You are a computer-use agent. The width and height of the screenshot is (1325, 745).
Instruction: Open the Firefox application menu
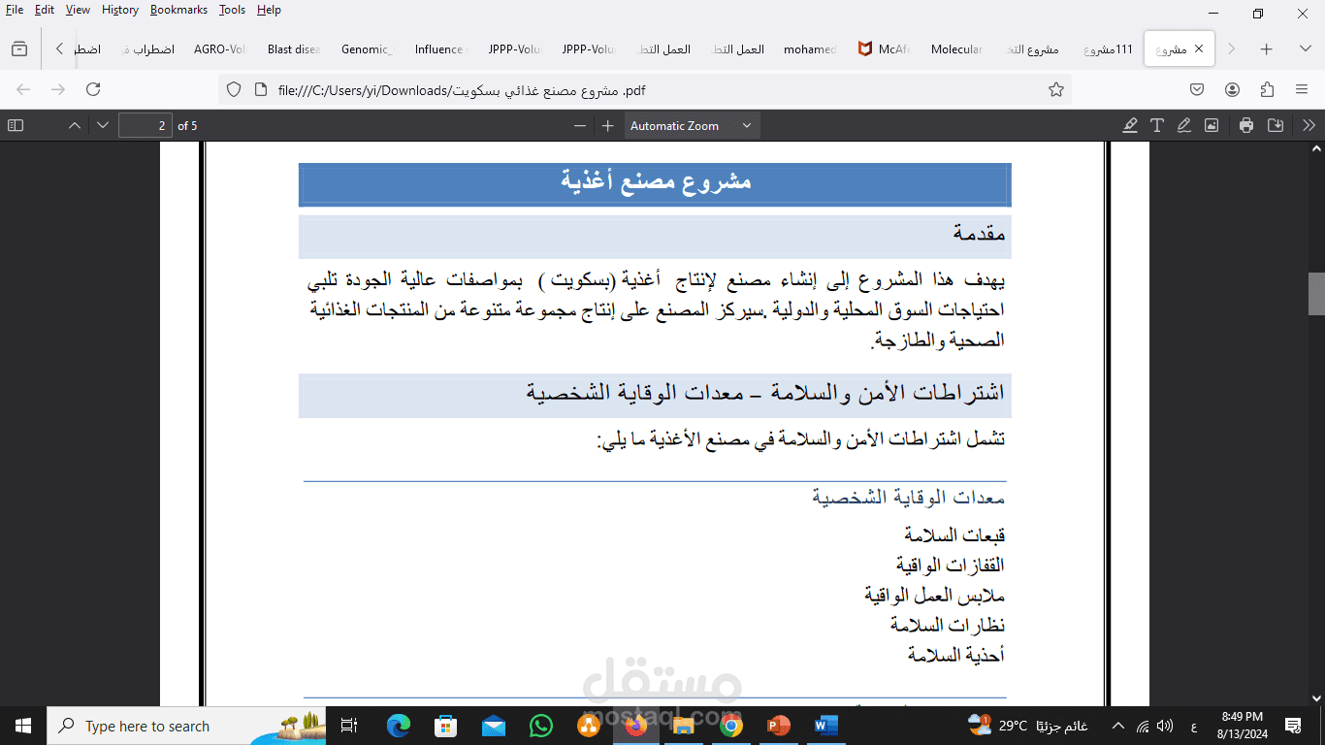point(1302,88)
